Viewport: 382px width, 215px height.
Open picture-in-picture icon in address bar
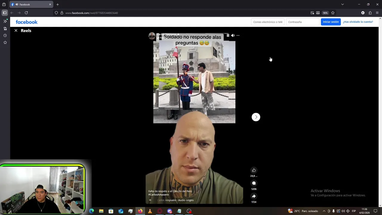coord(312,13)
